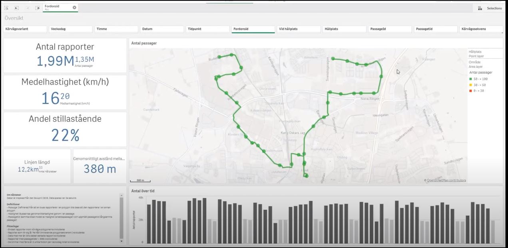Open the selections tool grid icon

coord(480,8)
